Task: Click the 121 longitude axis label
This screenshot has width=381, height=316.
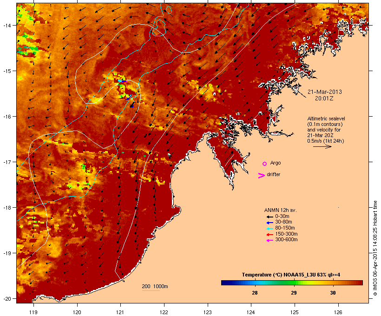Action: tap(120, 312)
